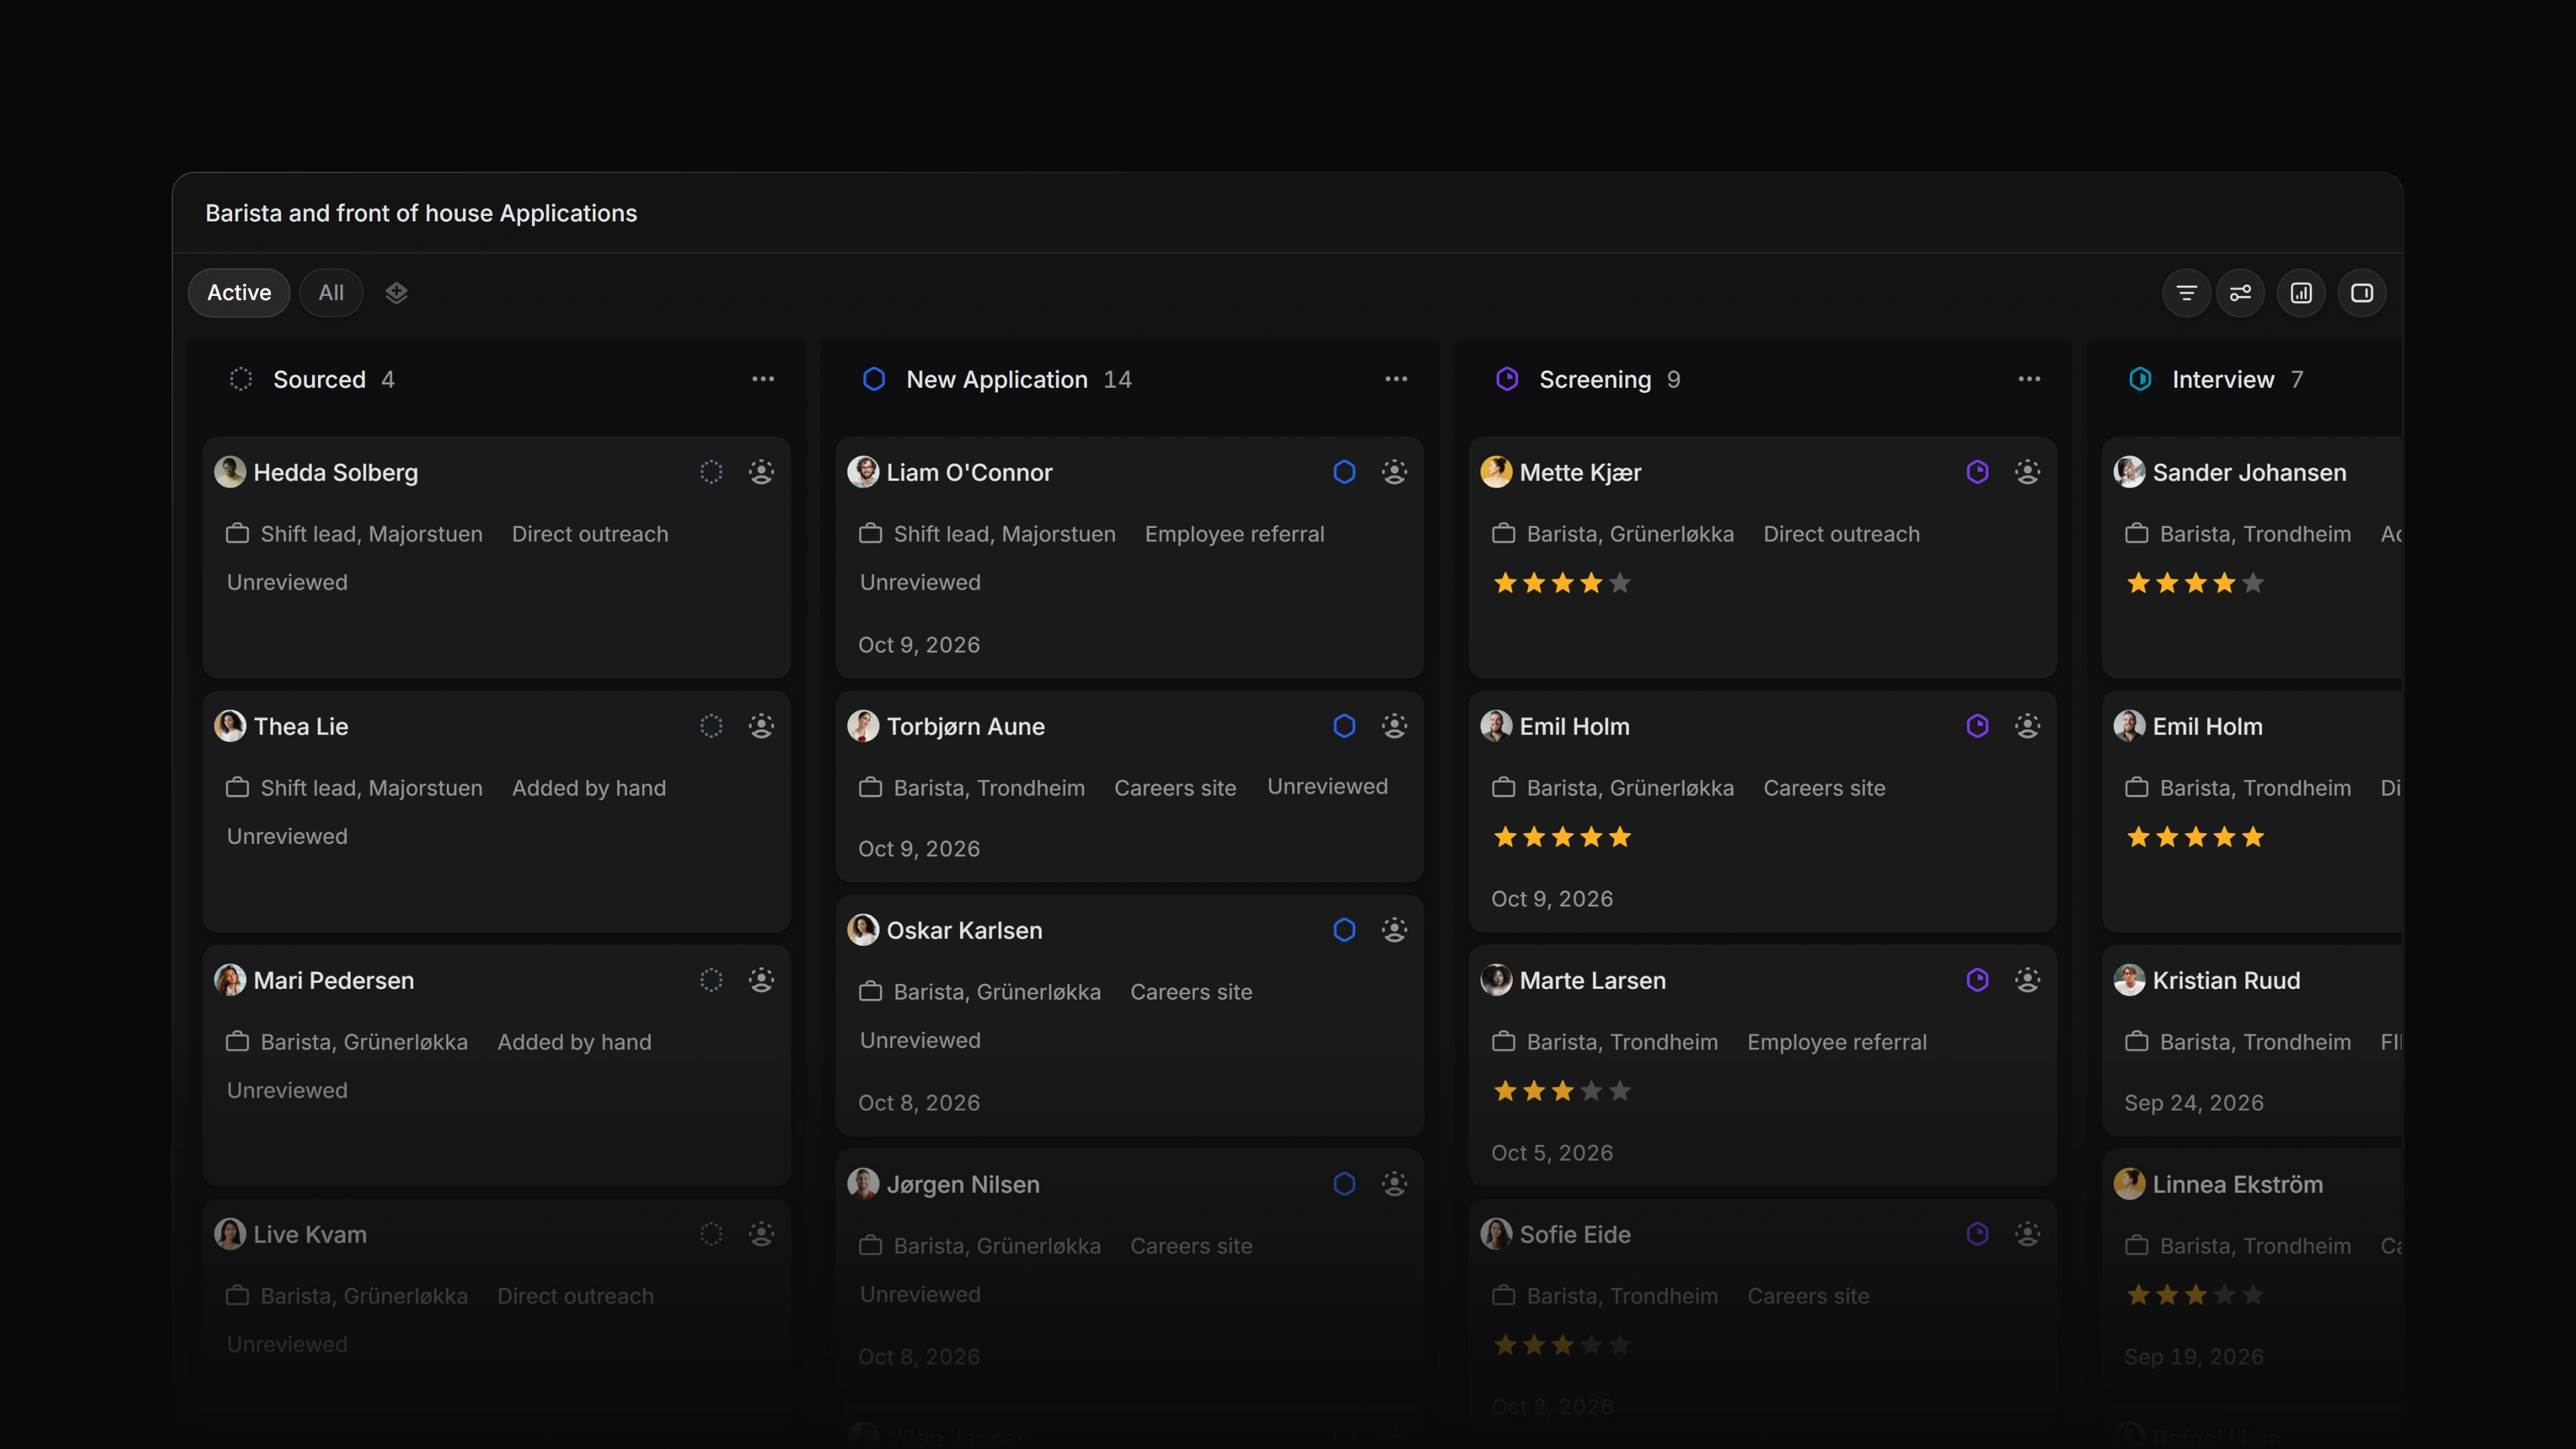Screen dimensions: 2576x1449
Task: Open Hedda Solberg candidate name
Action: pyautogui.click(x=336, y=472)
